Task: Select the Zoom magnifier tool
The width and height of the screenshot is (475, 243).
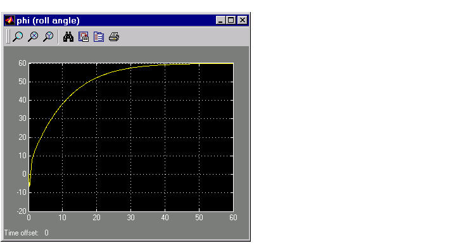Action: pos(18,37)
